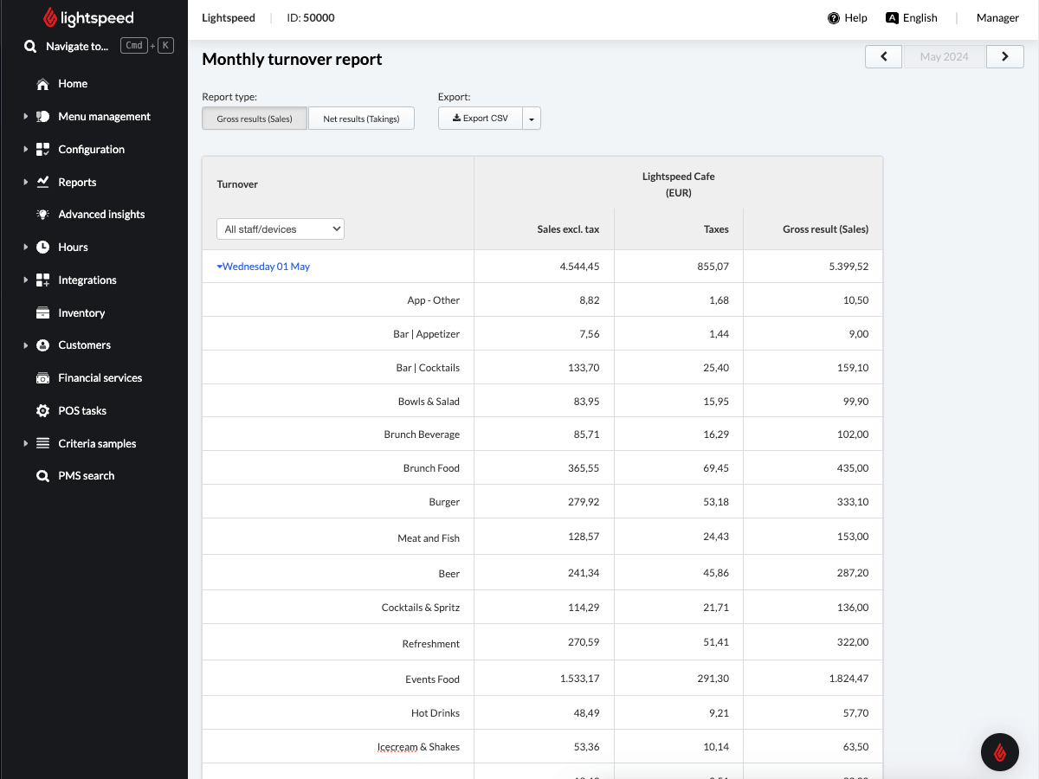Viewport: 1039px width, 779px height.
Task: Click the Customers person icon
Action: pos(42,345)
